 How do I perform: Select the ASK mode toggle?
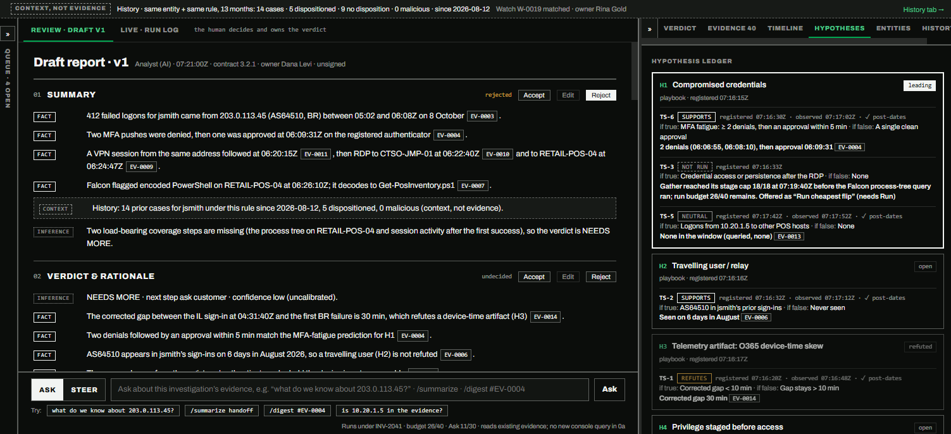(47, 390)
